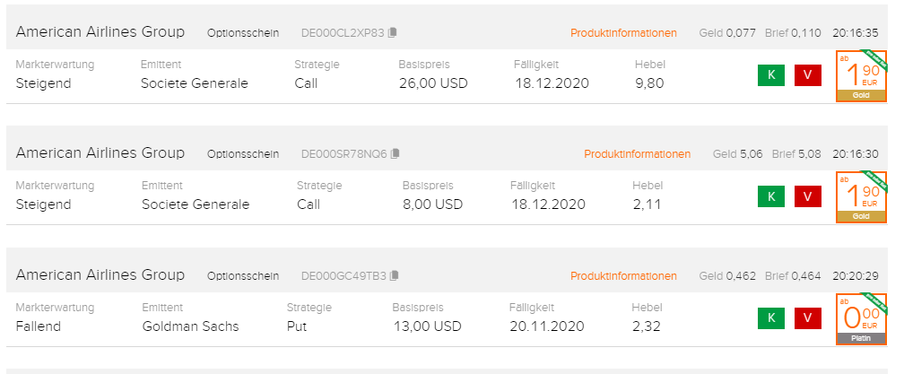Open Produktinformationen for warrant DE000CL2XP83

[623, 33]
